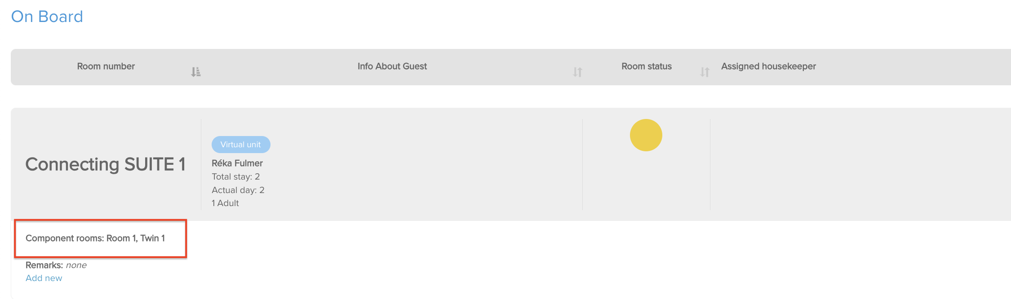
Task: Click the Room status column header
Action: point(647,66)
